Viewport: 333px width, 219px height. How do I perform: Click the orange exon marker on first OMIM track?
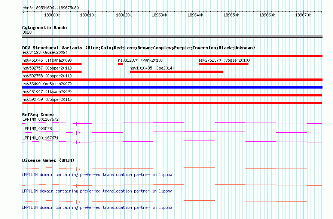point(76,169)
